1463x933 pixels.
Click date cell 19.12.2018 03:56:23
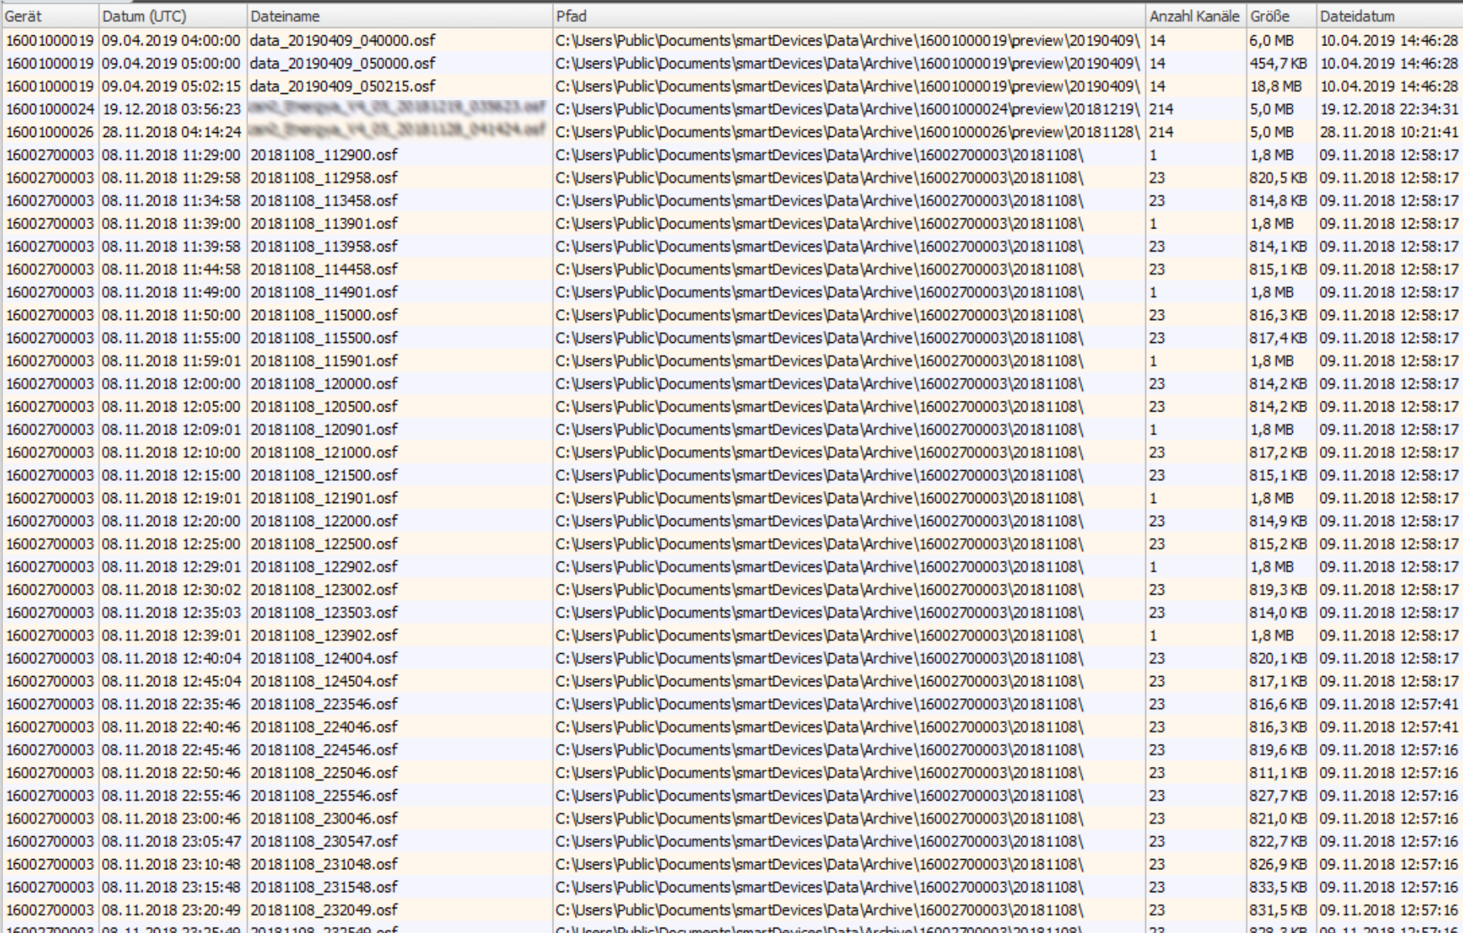point(172,109)
